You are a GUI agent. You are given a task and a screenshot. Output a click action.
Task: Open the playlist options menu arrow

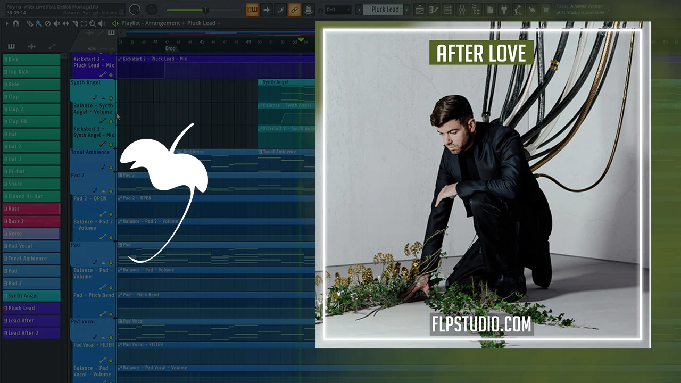(x=7, y=23)
